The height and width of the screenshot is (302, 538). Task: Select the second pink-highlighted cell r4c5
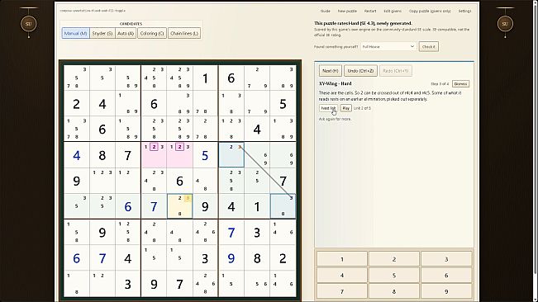click(x=179, y=155)
